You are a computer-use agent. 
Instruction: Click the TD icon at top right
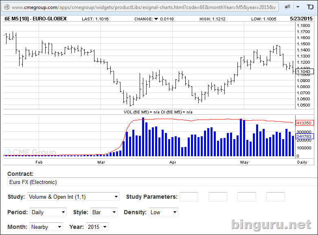pyautogui.click(x=310, y=7)
